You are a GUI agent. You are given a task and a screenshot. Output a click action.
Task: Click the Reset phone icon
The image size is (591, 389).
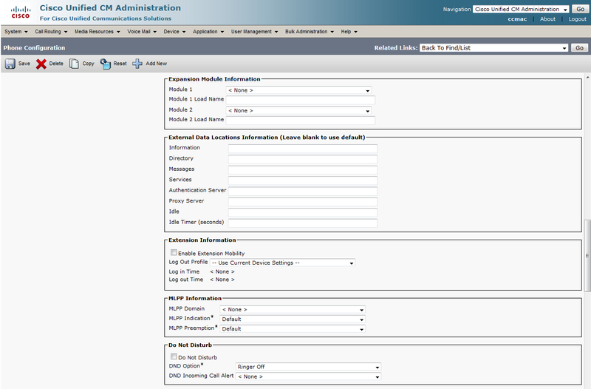(x=105, y=64)
